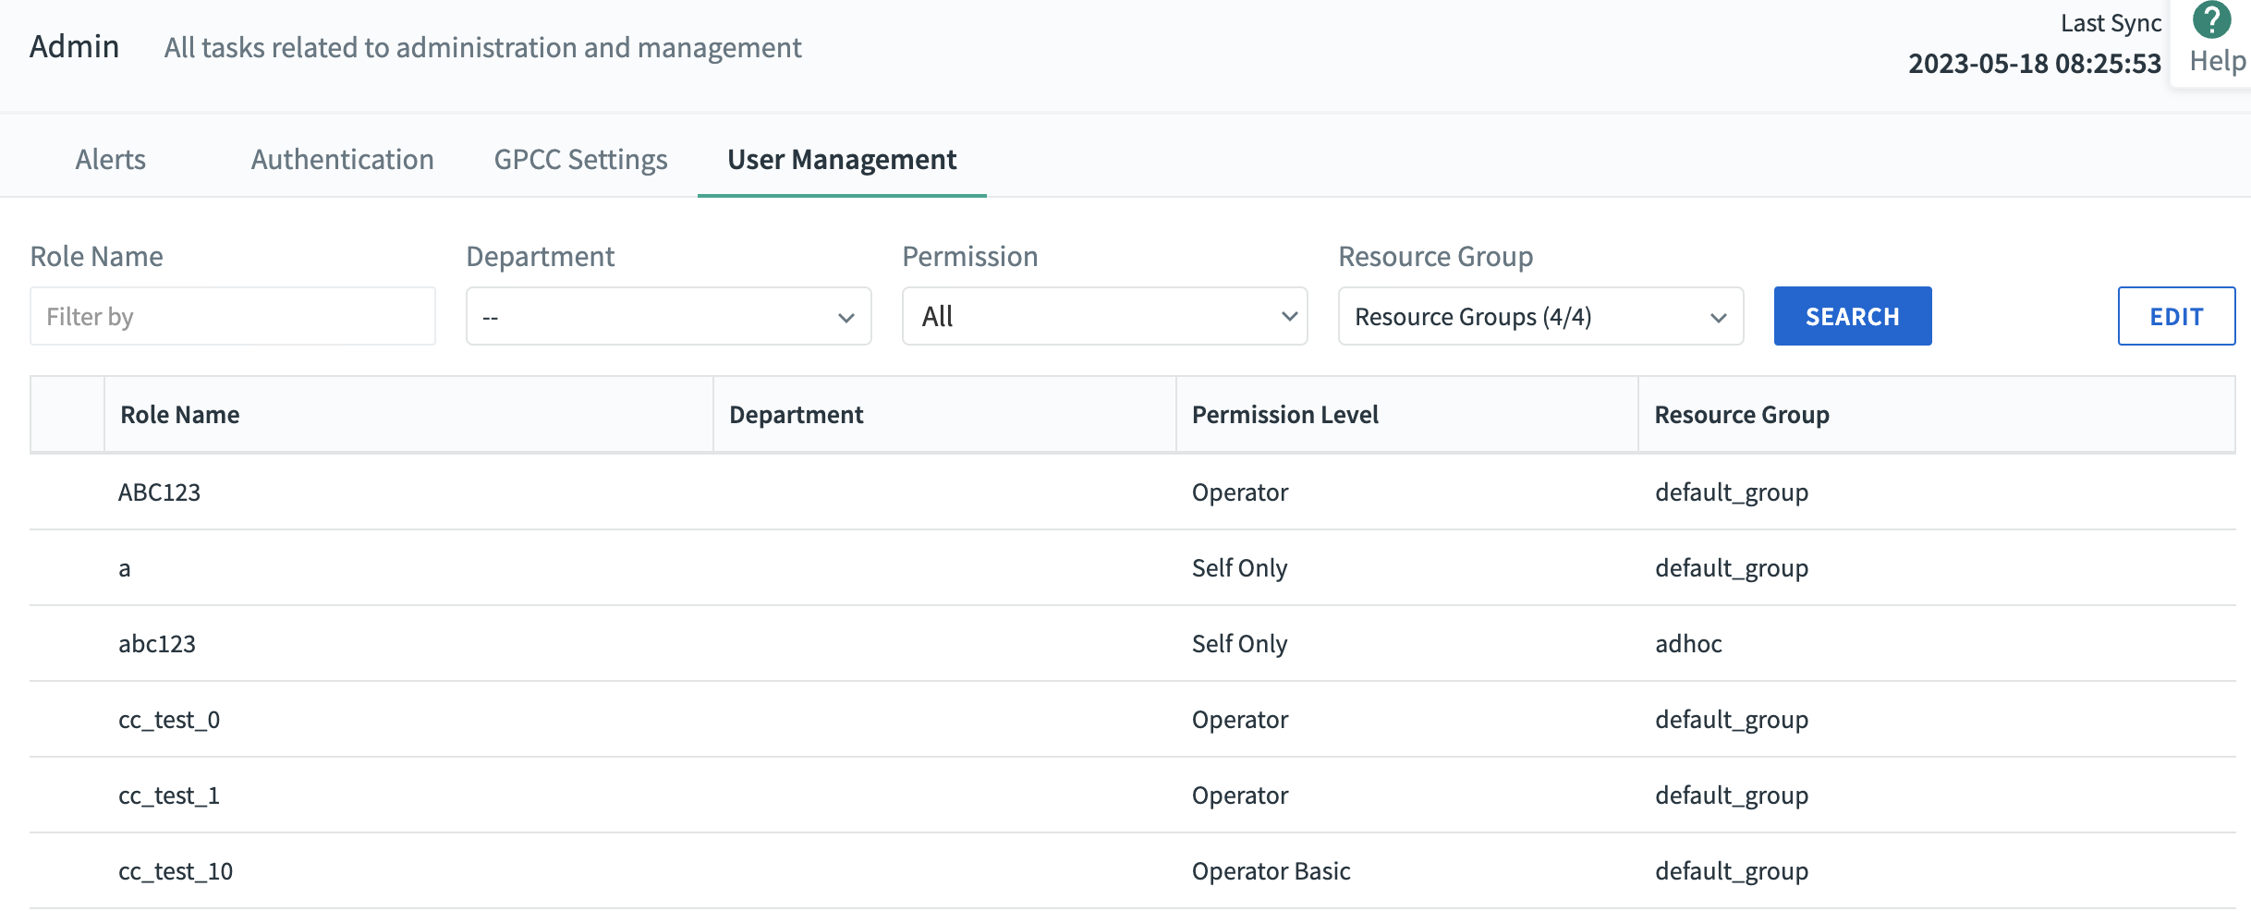Select the cc_test_10 role name
Image resolution: width=2251 pixels, height=911 pixels.
[x=176, y=871]
